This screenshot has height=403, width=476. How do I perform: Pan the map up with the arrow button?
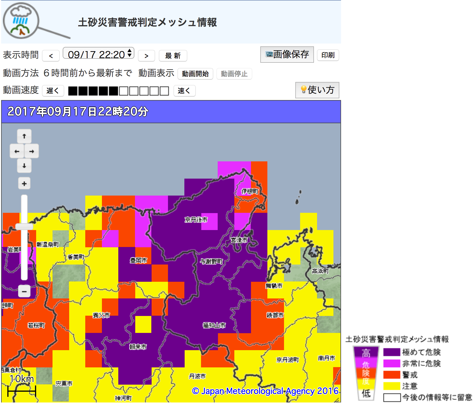click(24, 136)
